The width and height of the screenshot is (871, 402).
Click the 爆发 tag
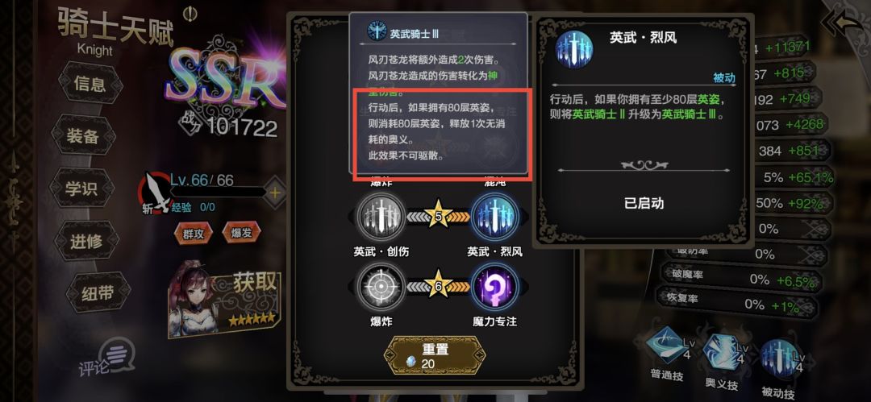(241, 233)
